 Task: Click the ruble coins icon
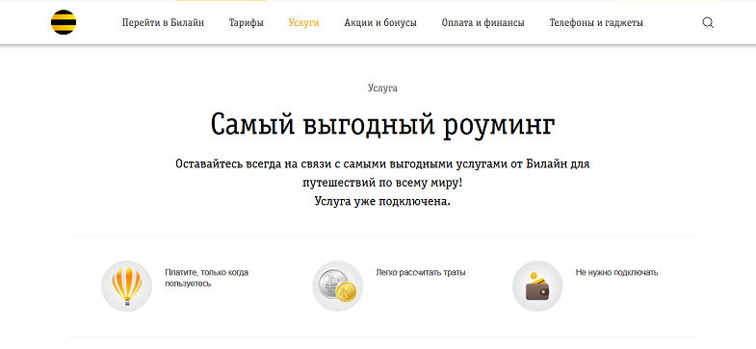pos(337,286)
